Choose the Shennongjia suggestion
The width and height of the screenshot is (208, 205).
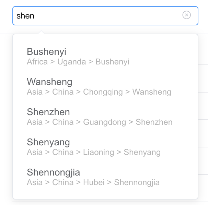click(x=53, y=172)
